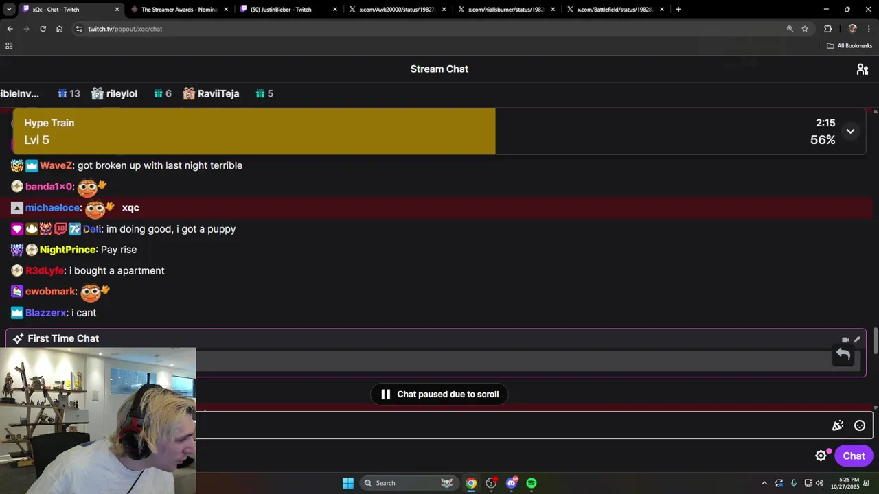Open the All Bookmarks folder
This screenshot has width=879, height=494.
pos(849,46)
